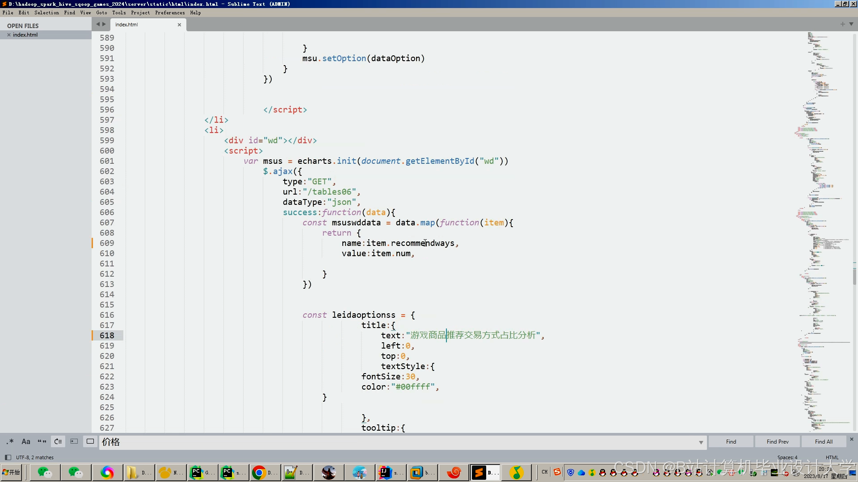Click the Find Prev button
Screen dimensions: 858x482
click(777, 441)
